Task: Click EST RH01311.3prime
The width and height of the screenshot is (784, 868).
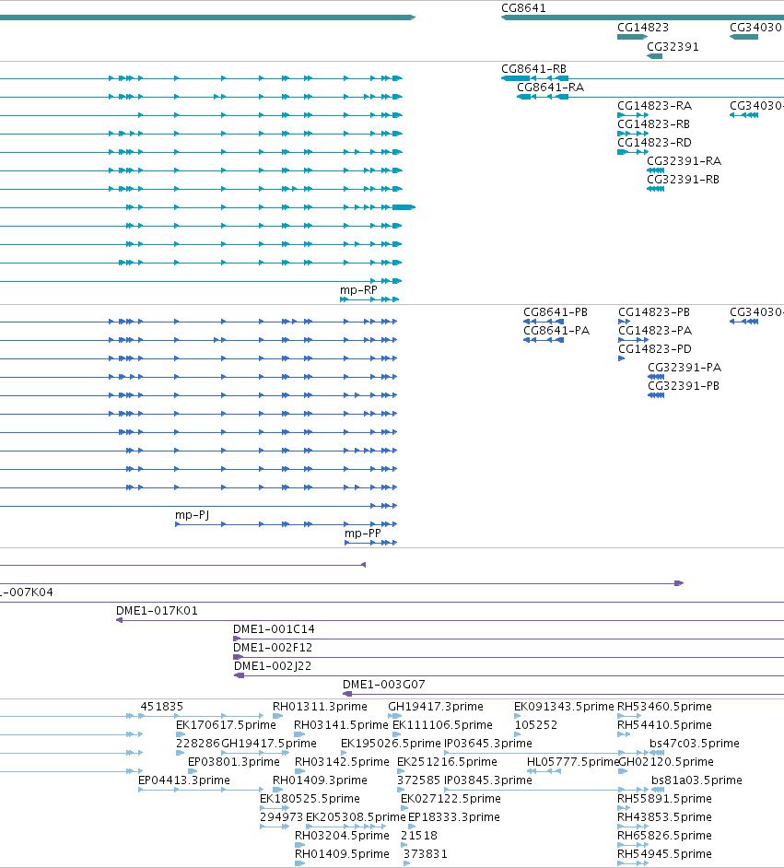Action: pyautogui.click(x=320, y=707)
